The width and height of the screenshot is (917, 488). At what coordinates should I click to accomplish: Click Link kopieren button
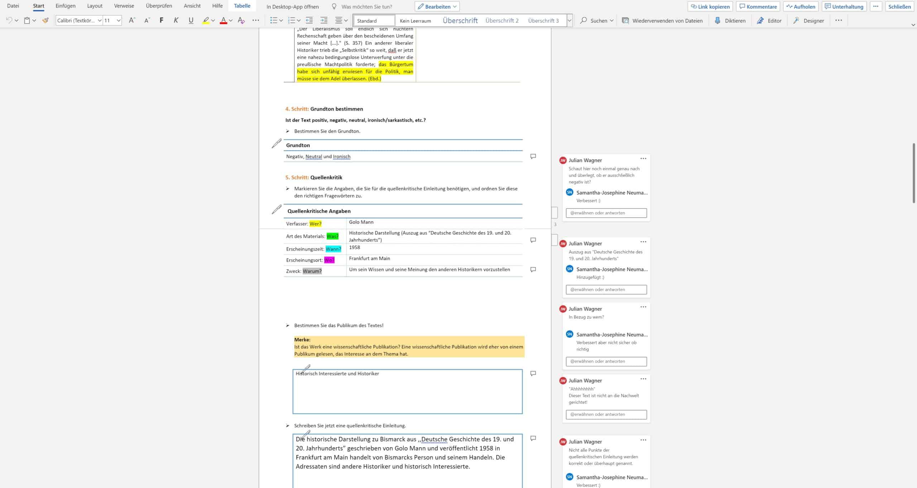(x=710, y=6)
